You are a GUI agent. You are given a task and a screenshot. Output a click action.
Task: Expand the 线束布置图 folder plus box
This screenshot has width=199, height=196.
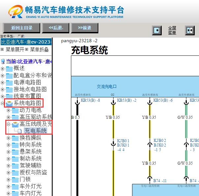click(2, 96)
